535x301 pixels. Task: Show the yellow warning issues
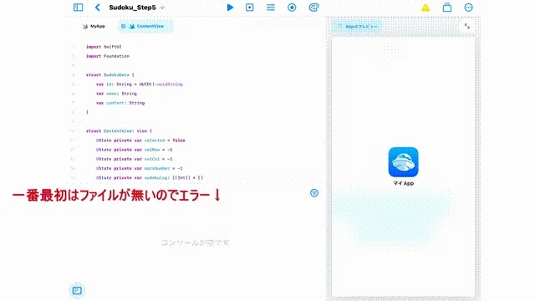tap(425, 8)
